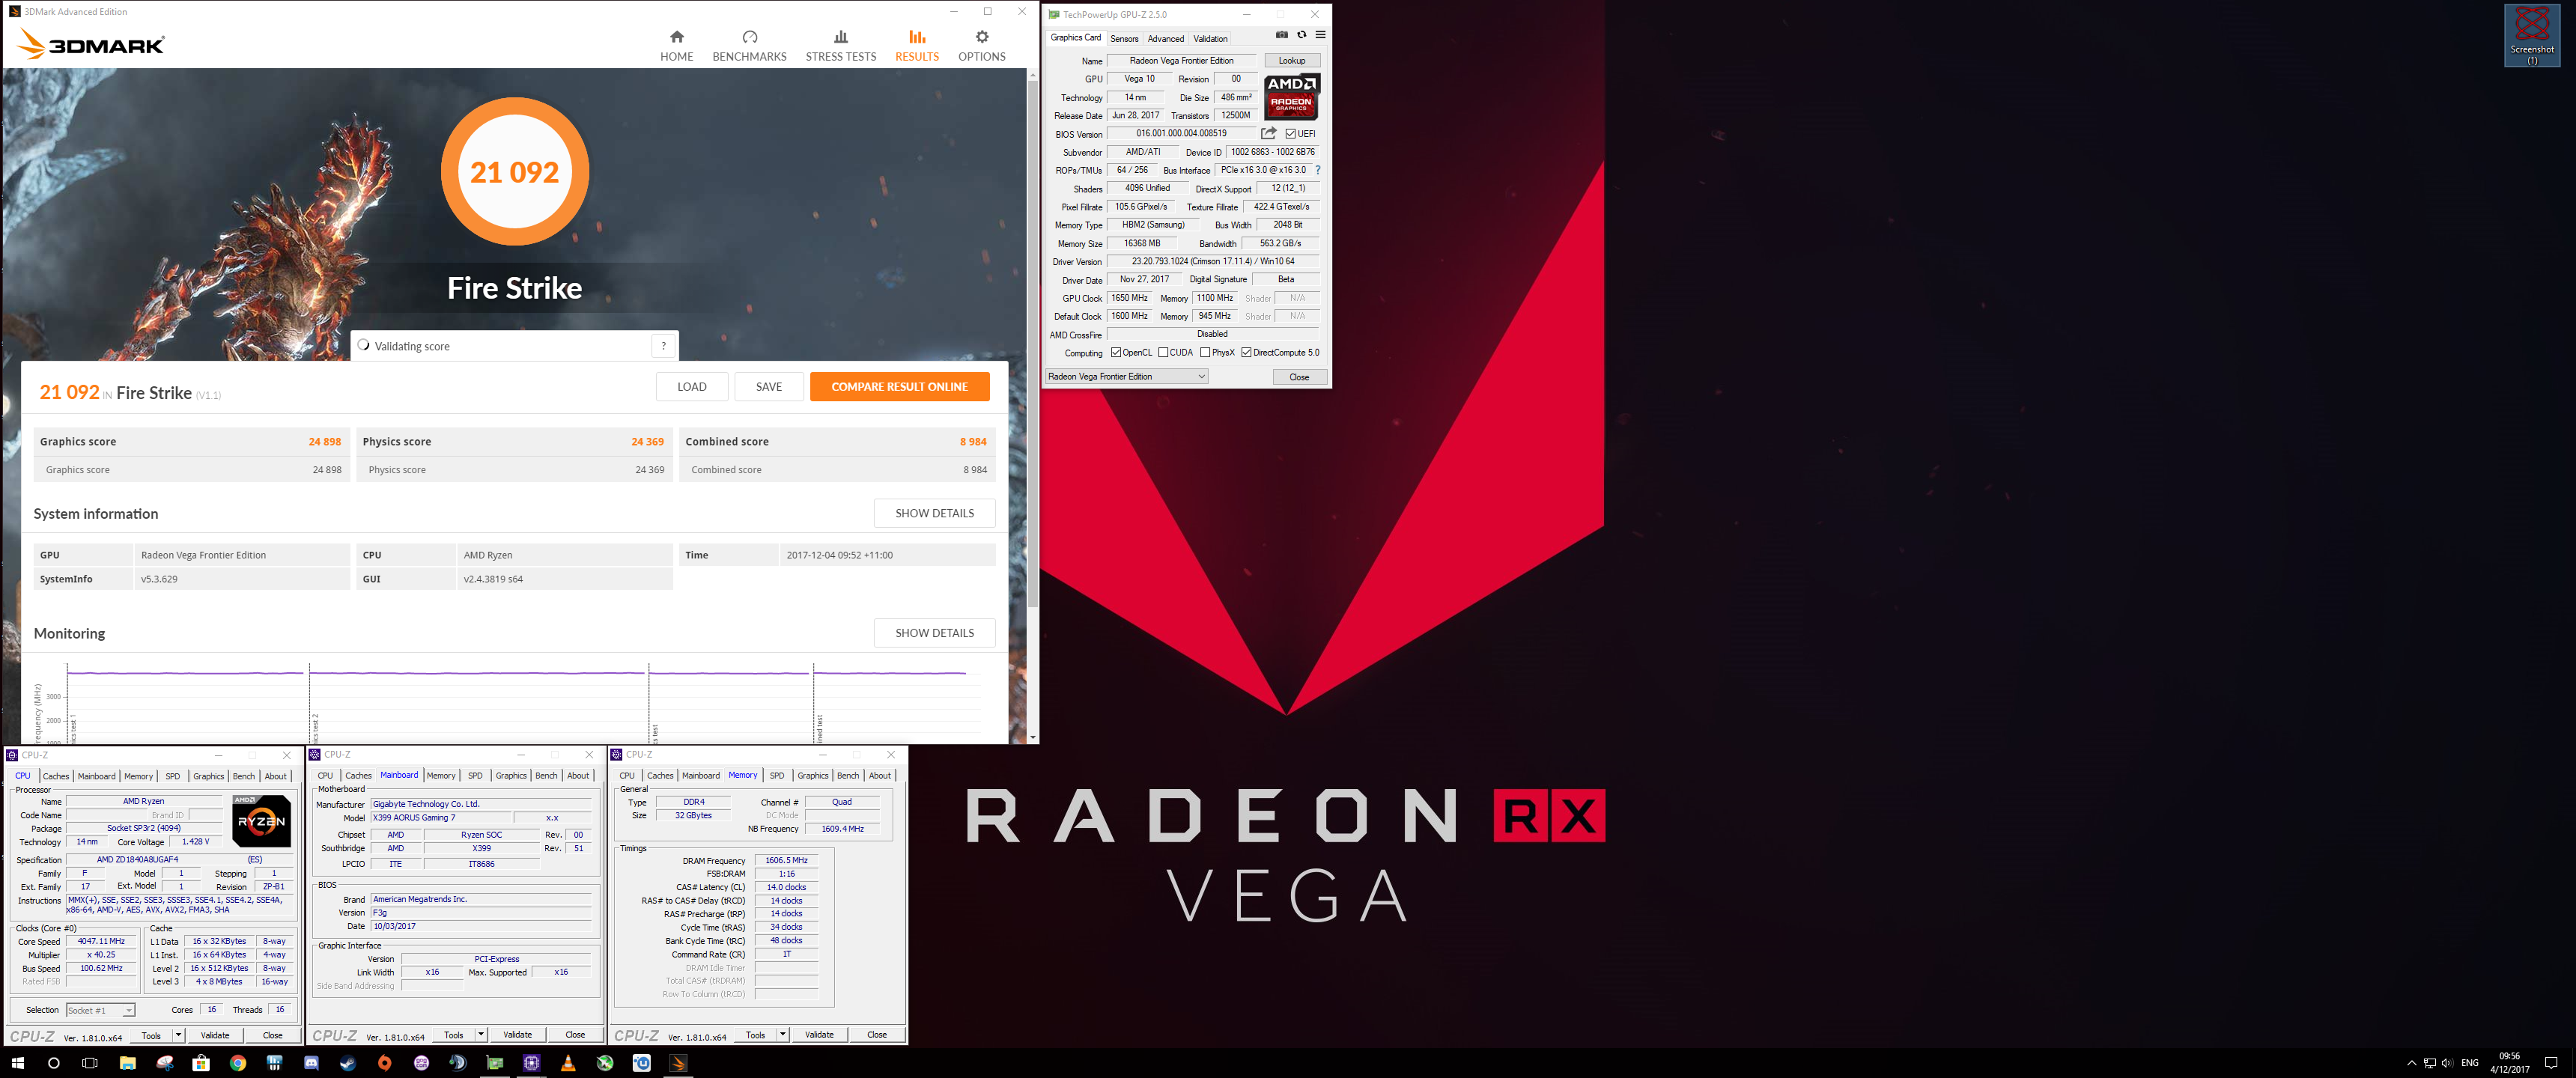
Task: Click the GPU-Z refresh icon
Action: tap(1301, 35)
